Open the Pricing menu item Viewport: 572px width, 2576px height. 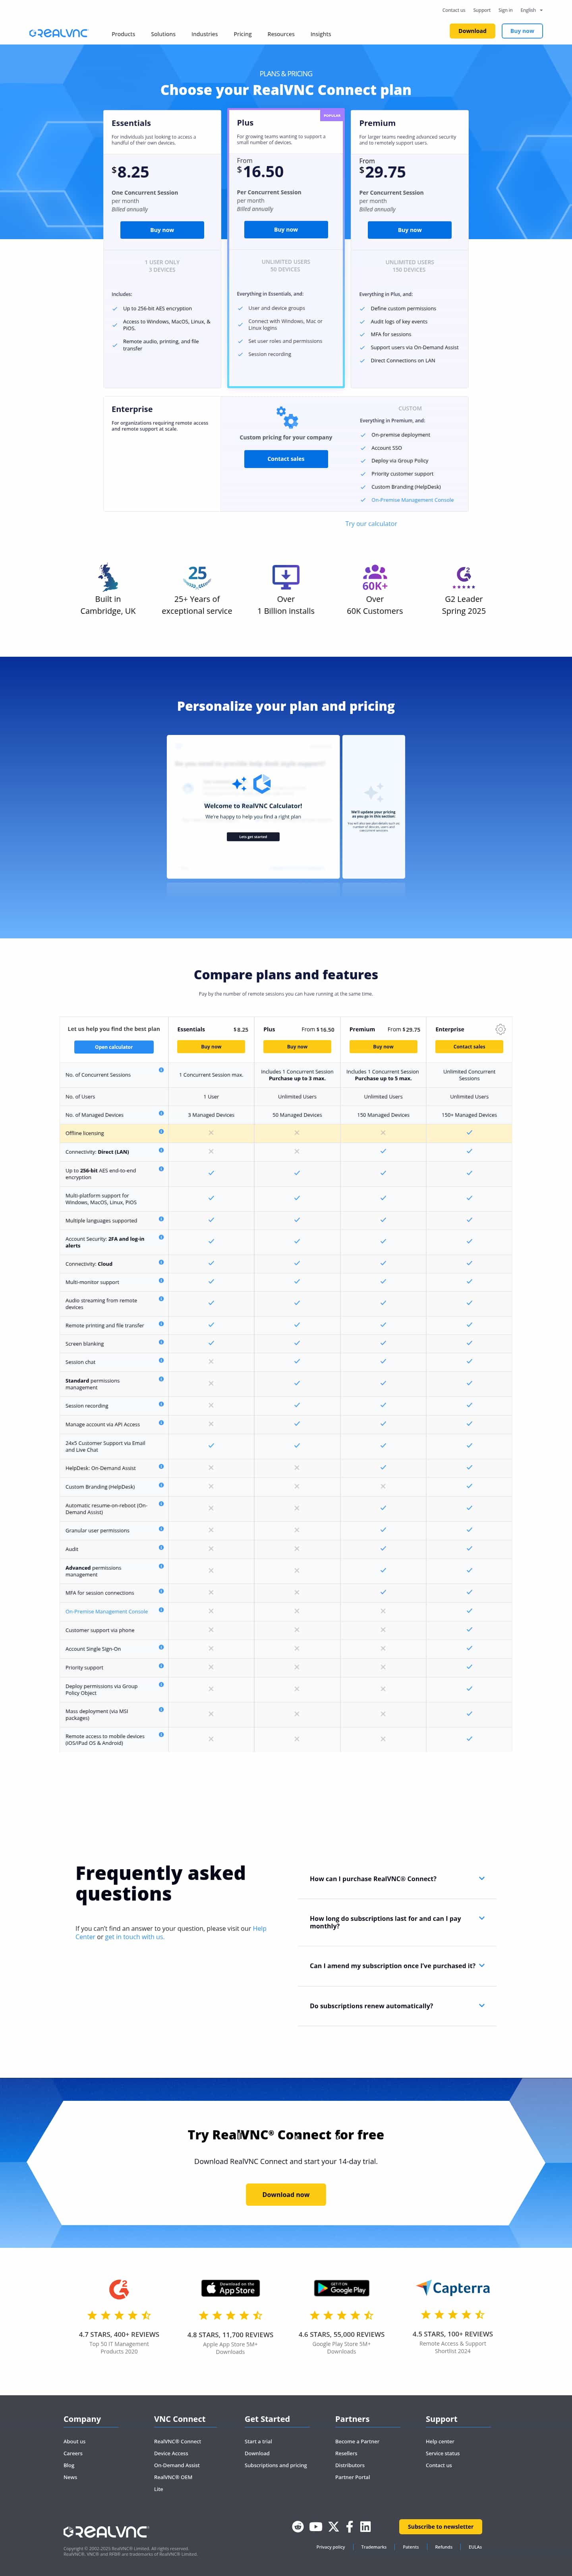pyautogui.click(x=242, y=34)
